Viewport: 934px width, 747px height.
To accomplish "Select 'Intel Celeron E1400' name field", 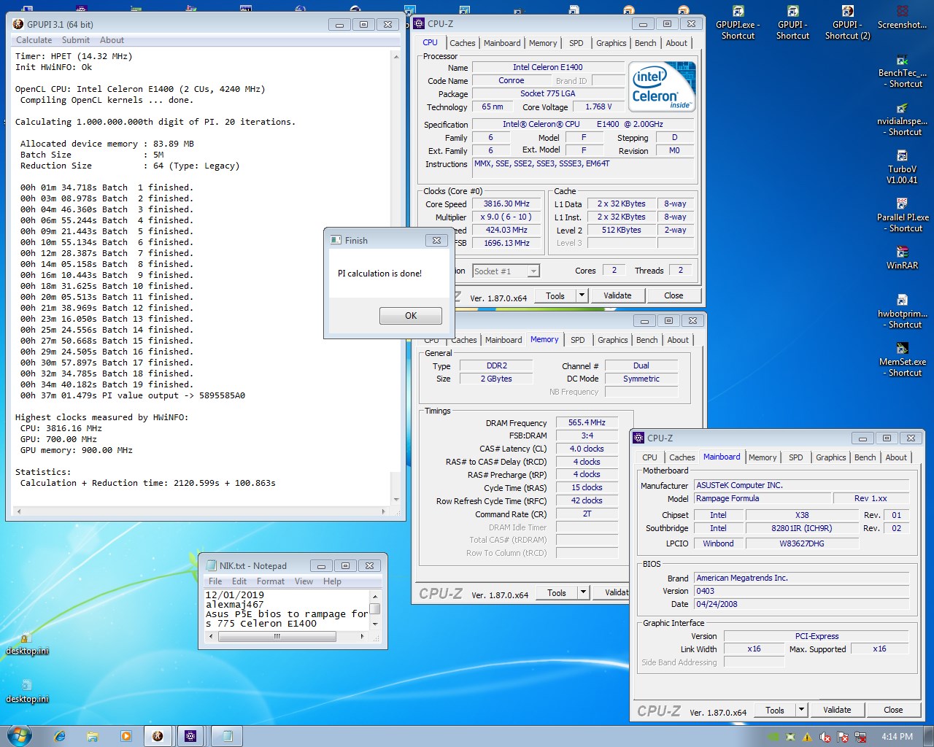I will 547,67.
